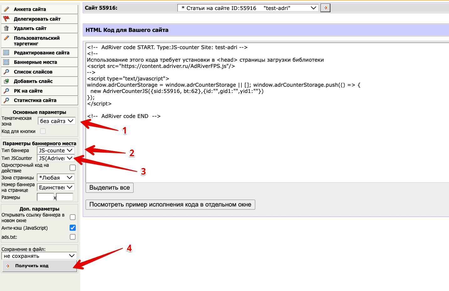This screenshot has width=449, height=291.
Task: Click the 'Основные параметры' section heading
Action: coord(40,112)
